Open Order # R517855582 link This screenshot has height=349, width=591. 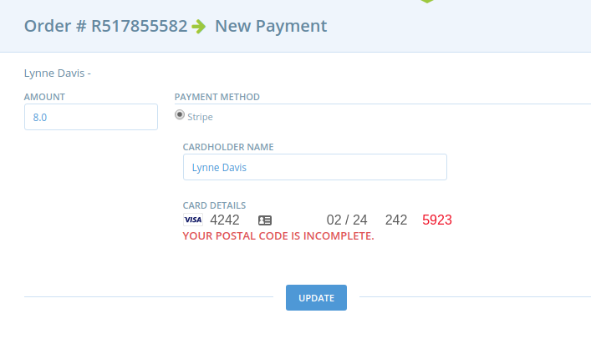pos(106,26)
